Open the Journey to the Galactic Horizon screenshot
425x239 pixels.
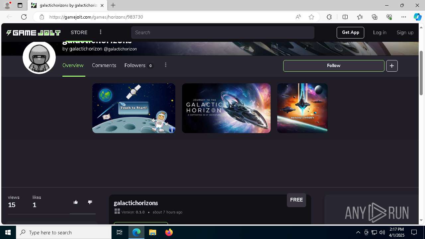226,108
